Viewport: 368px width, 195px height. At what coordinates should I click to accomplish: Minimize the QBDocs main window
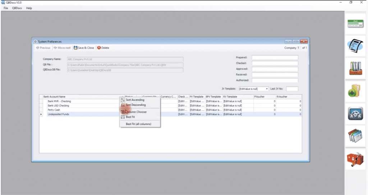[x=341, y=3]
